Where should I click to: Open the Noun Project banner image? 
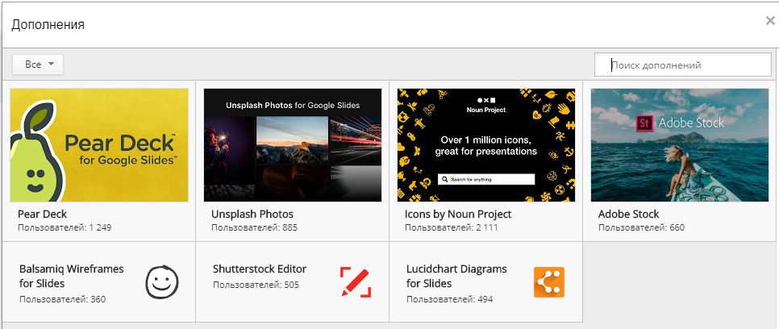pyautogui.click(x=486, y=145)
